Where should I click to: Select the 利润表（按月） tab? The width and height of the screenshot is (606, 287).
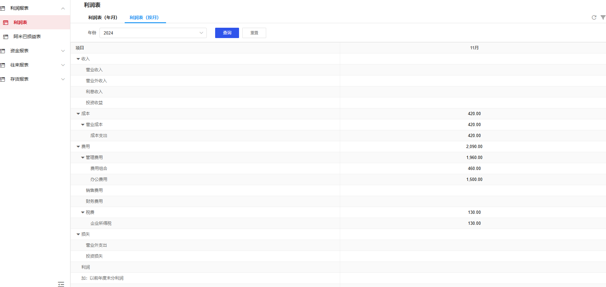[144, 18]
